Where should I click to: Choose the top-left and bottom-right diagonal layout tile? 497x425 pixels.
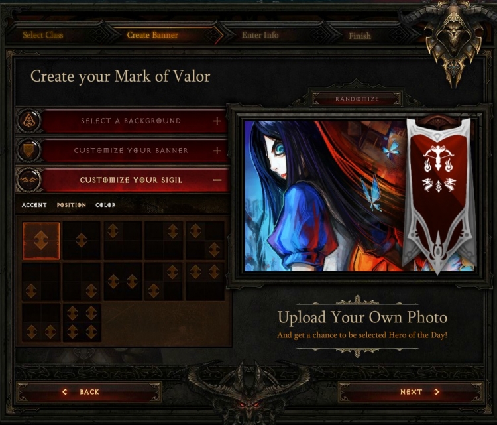[205, 241]
